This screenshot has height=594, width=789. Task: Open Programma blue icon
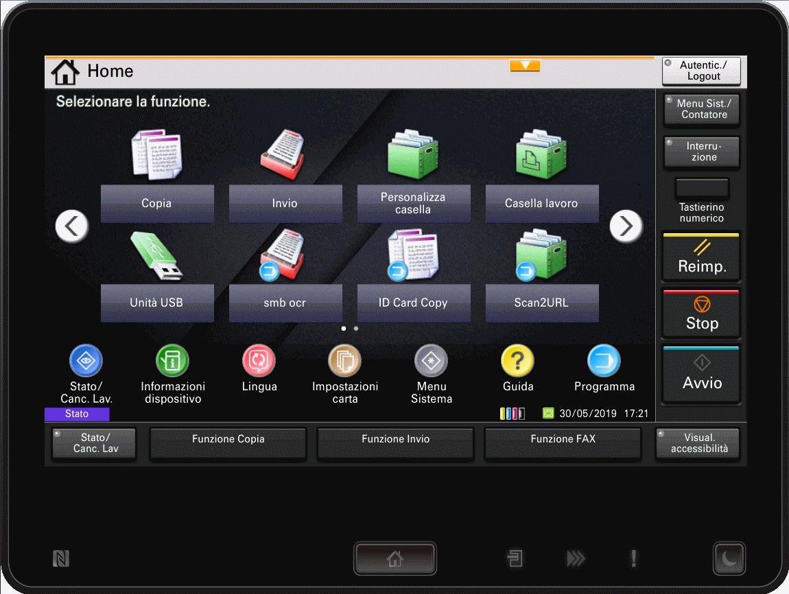coord(604,361)
